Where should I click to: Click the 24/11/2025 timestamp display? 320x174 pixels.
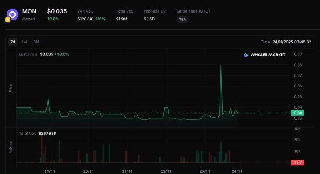point(292,42)
